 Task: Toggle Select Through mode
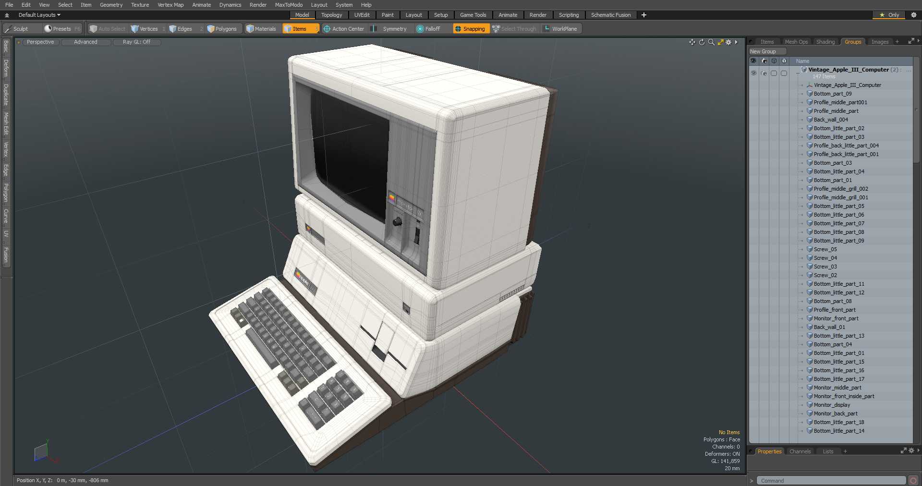[514, 29]
